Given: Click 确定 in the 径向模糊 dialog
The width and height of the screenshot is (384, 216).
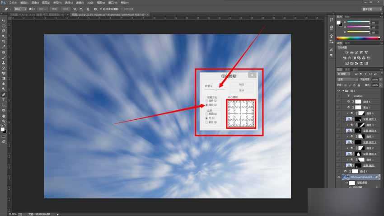Looking at the screenshot, I should click(x=242, y=85).
